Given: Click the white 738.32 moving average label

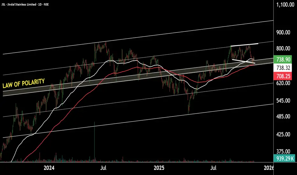Looking at the screenshot, I should 283,68.
